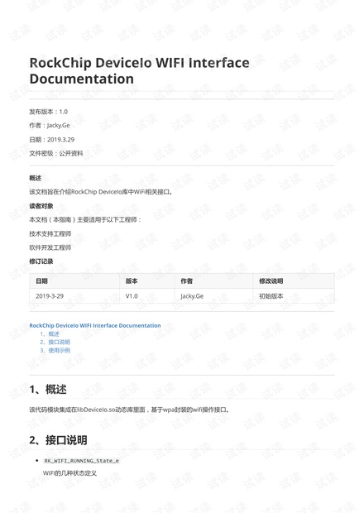Click the main document title heading
364x513 pixels.
coord(139,70)
